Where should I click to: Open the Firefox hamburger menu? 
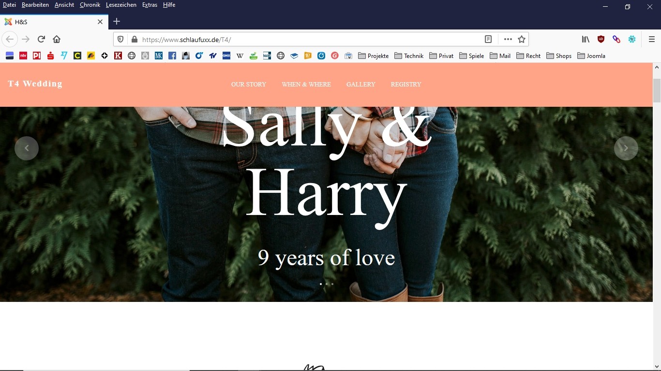[651, 39]
